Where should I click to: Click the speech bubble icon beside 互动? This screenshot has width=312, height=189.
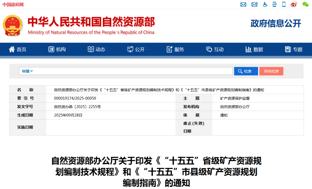pyautogui.click(x=209, y=49)
